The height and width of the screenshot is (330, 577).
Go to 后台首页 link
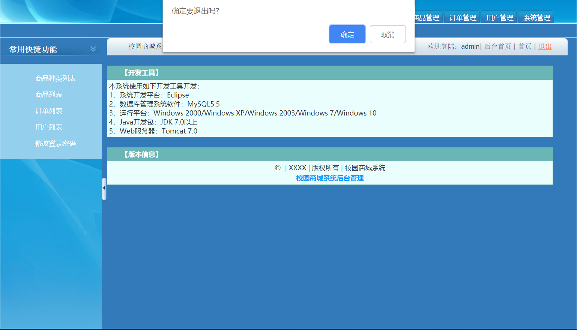(x=497, y=46)
